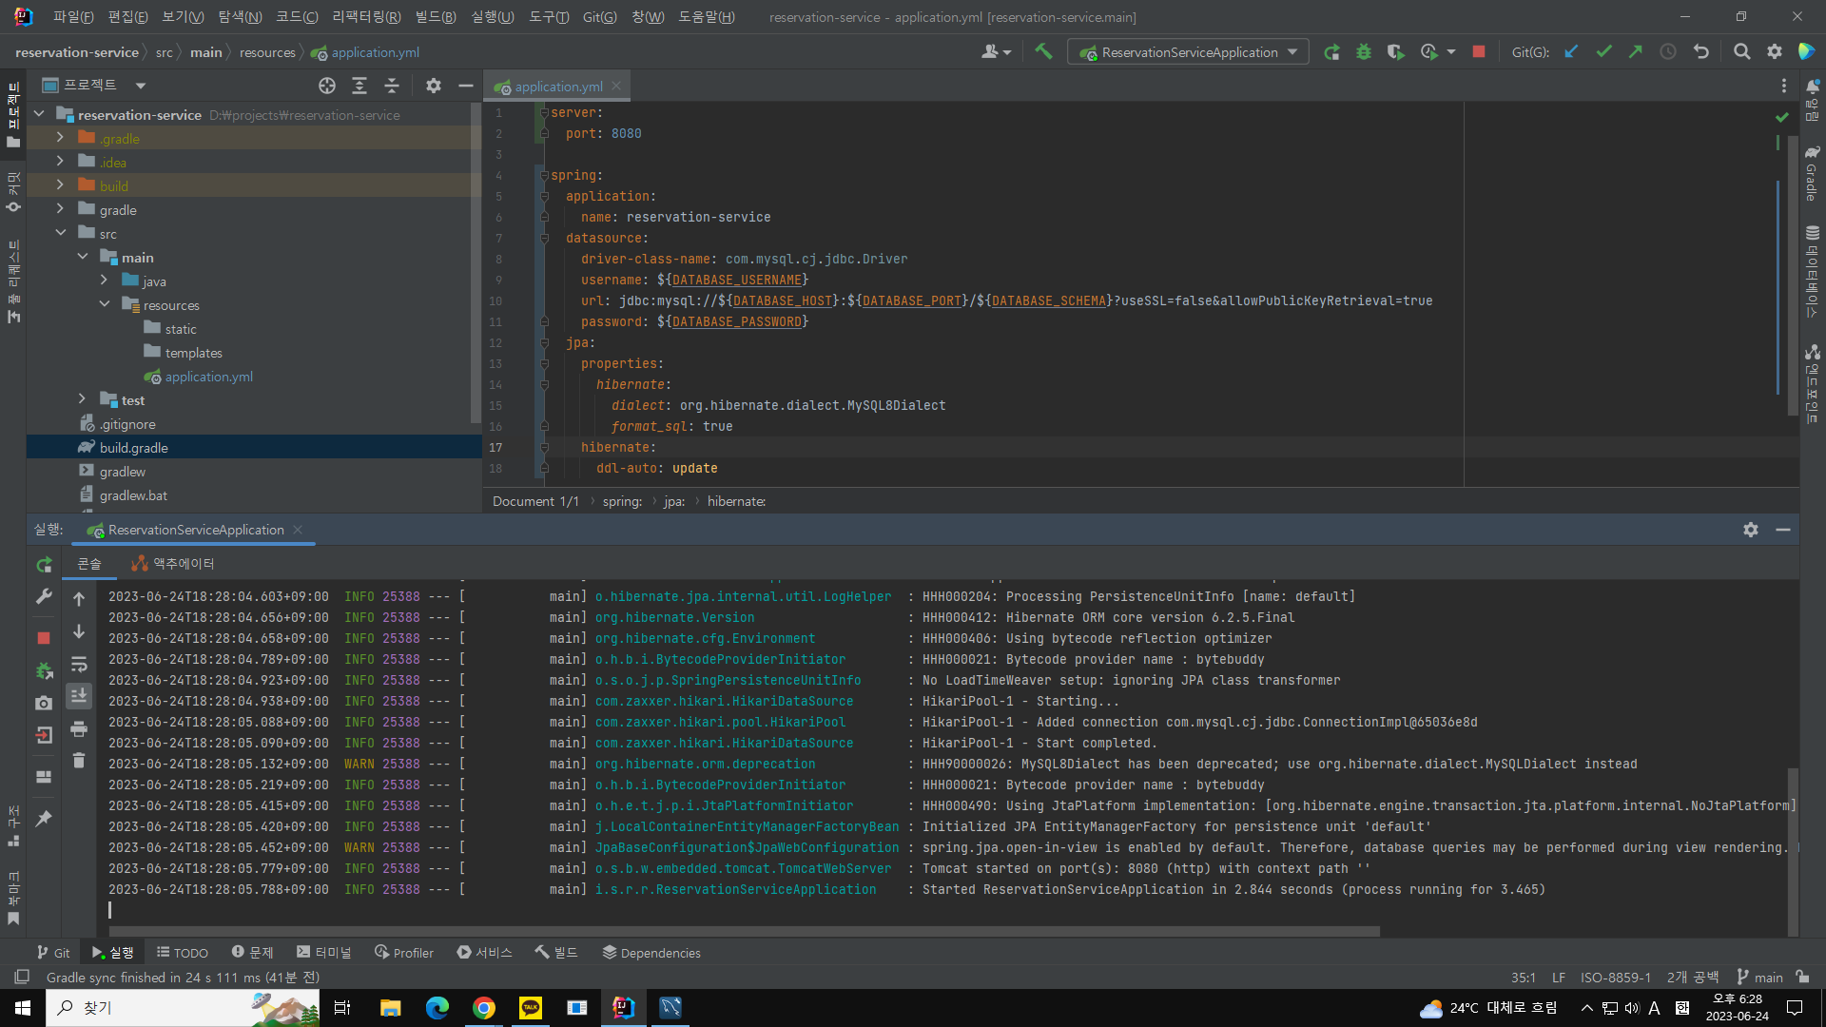
Task: Click the Search Everywhere magnifier icon
Action: (x=1741, y=52)
